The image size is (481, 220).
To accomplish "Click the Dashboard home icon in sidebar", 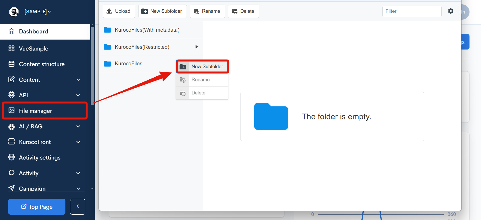I will pos(12,31).
